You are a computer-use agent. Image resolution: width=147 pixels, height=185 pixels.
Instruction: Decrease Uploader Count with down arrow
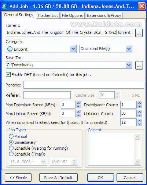(x=139, y=115)
